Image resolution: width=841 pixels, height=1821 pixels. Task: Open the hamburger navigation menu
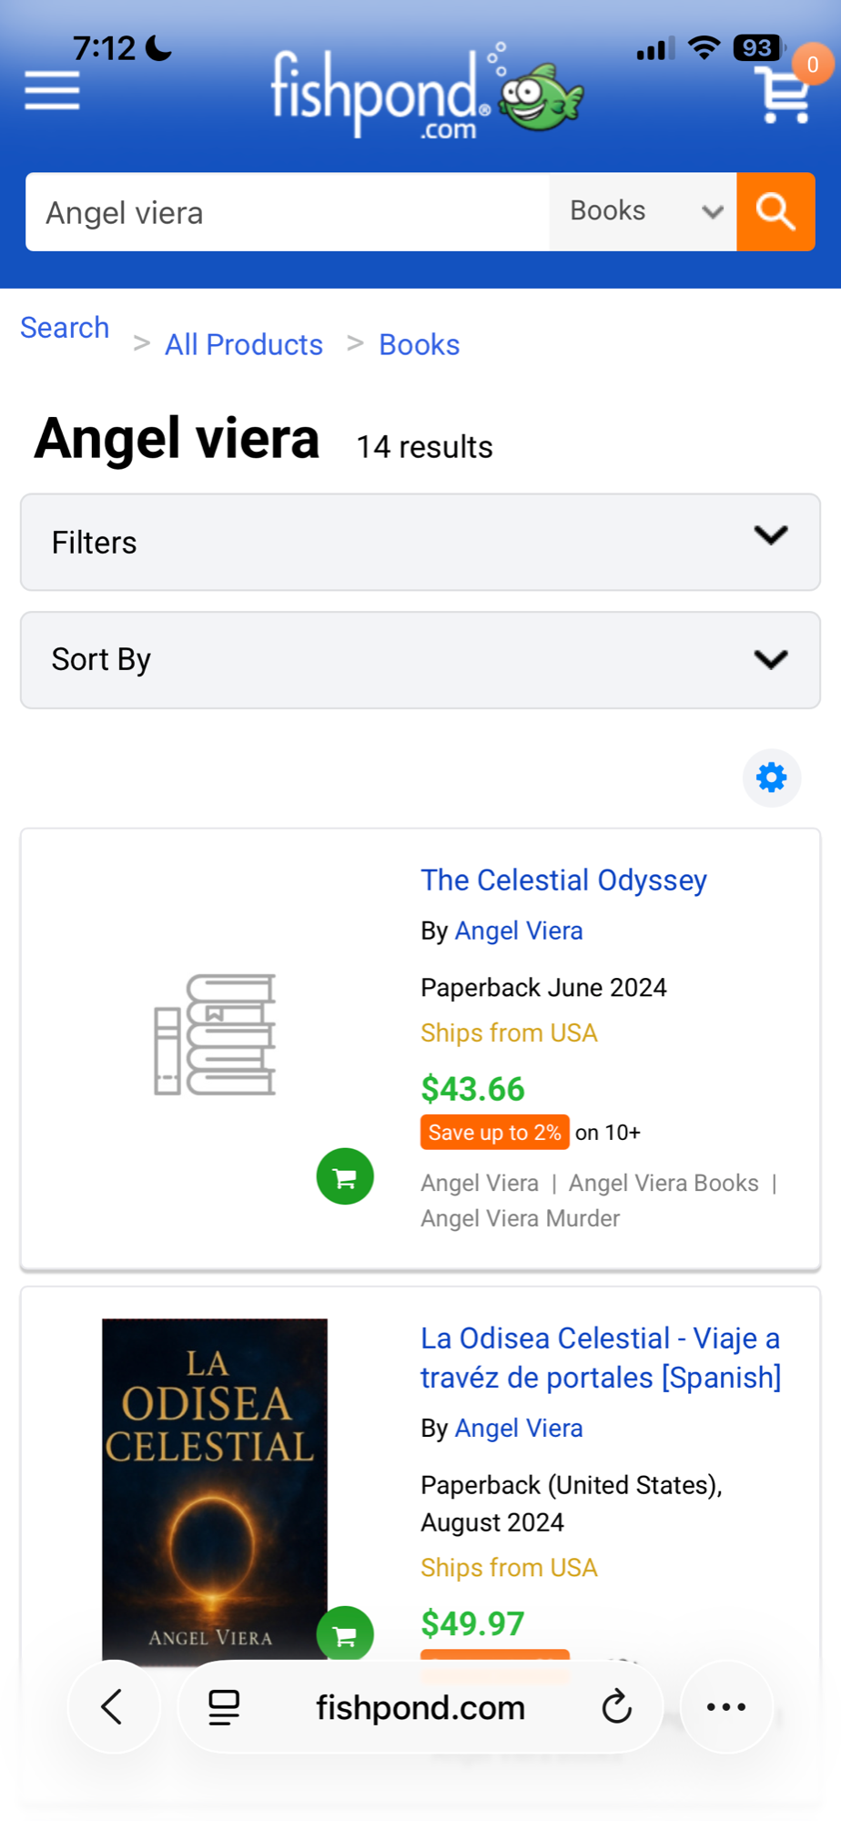point(52,91)
